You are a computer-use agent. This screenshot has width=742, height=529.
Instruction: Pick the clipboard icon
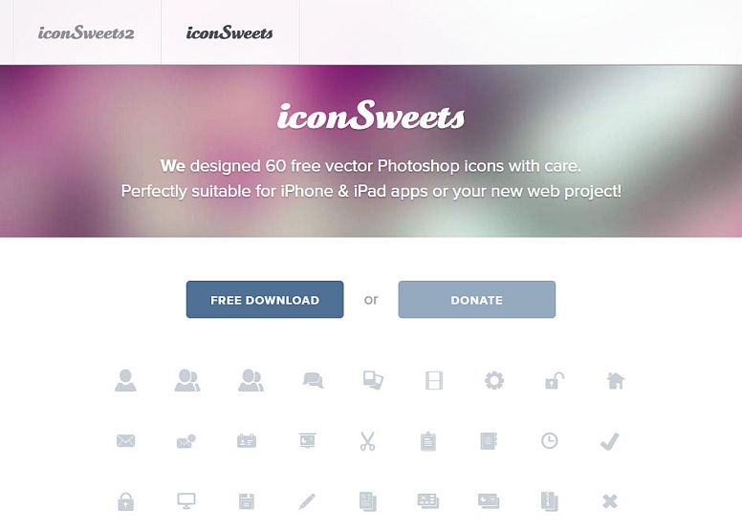[x=427, y=441]
